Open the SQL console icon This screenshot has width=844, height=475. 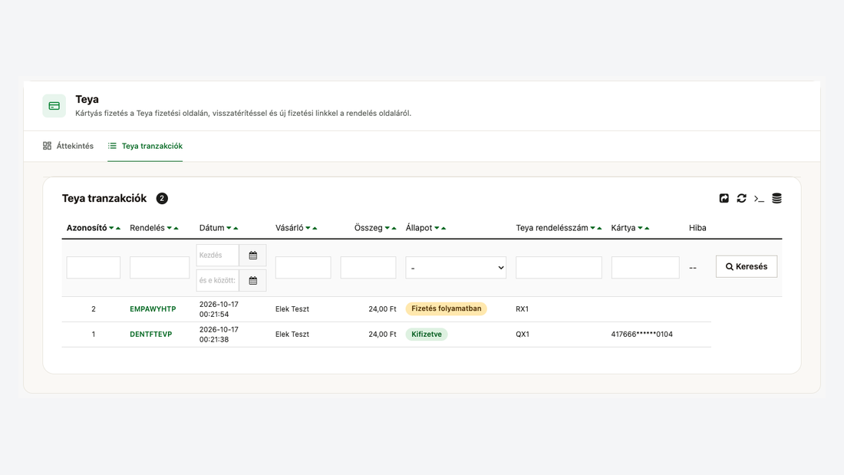[759, 199]
